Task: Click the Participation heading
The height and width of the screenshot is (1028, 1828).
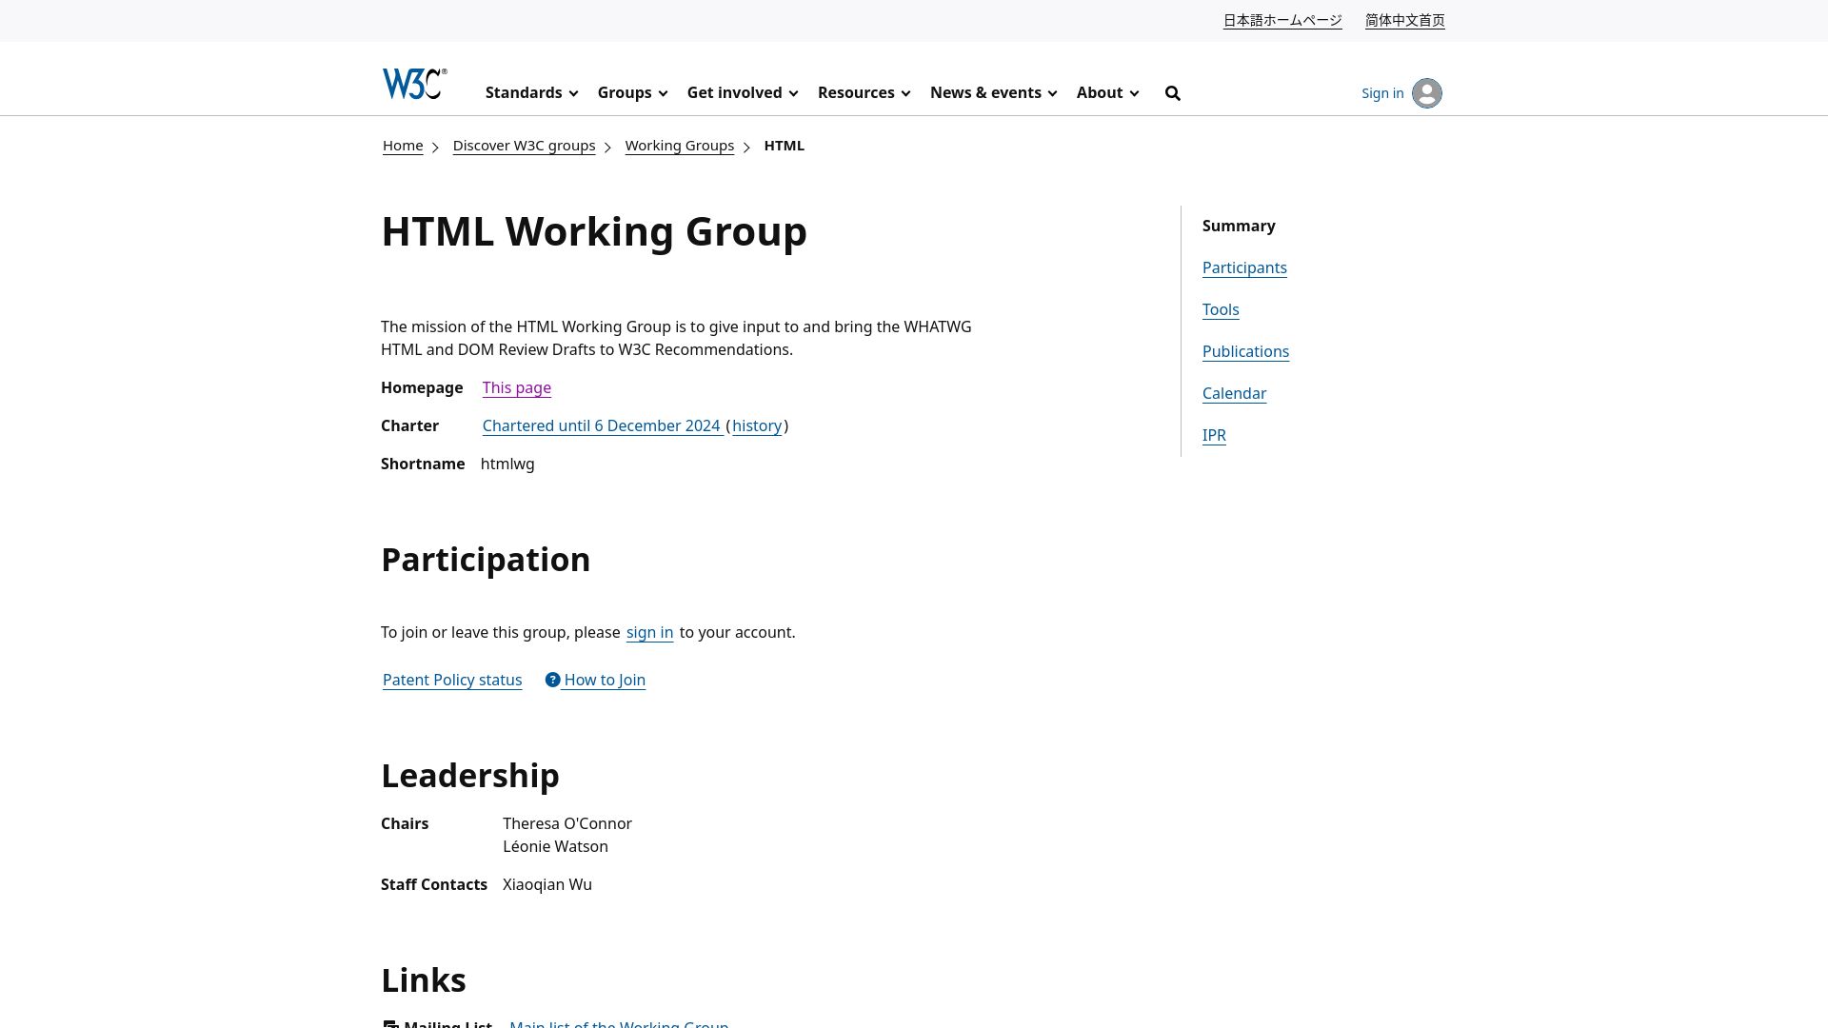Action: (x=486, y=560)
